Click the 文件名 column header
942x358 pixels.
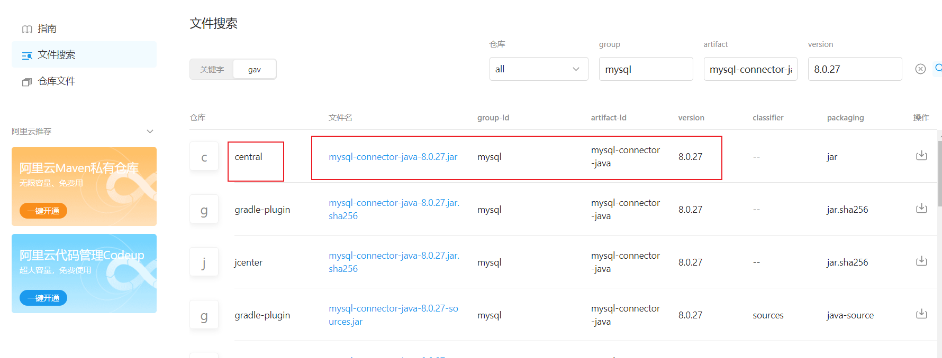[x=340, y=118]
